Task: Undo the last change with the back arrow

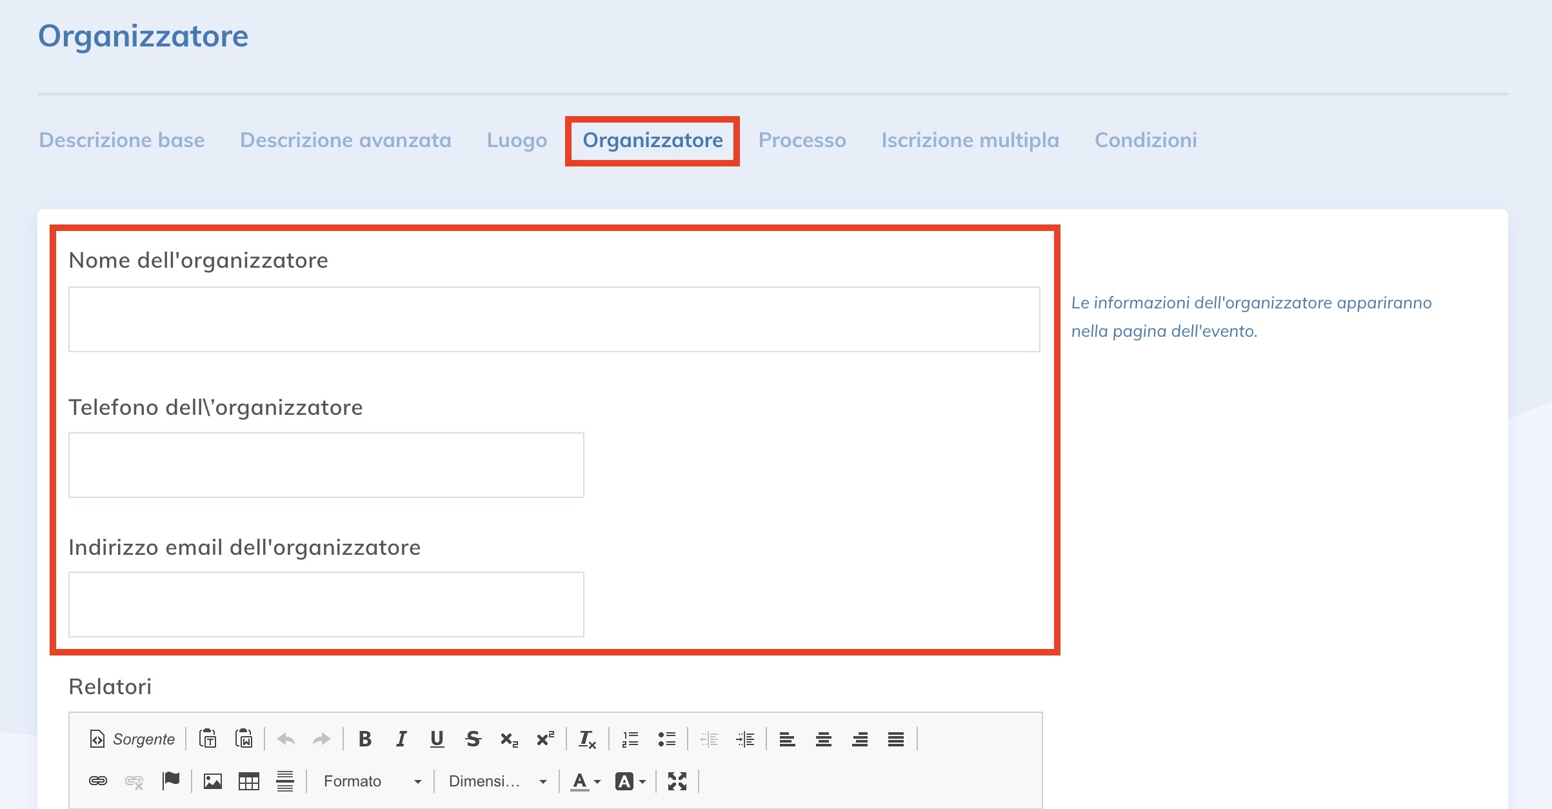Action: tap(286, 739)
